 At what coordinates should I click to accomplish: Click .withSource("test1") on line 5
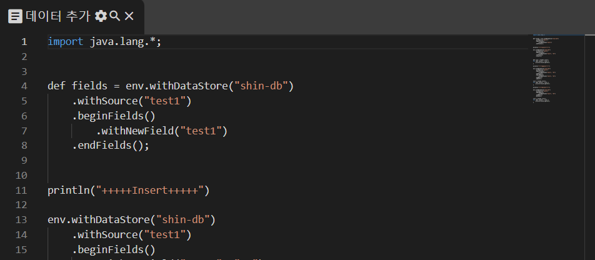tap(131, 101)
